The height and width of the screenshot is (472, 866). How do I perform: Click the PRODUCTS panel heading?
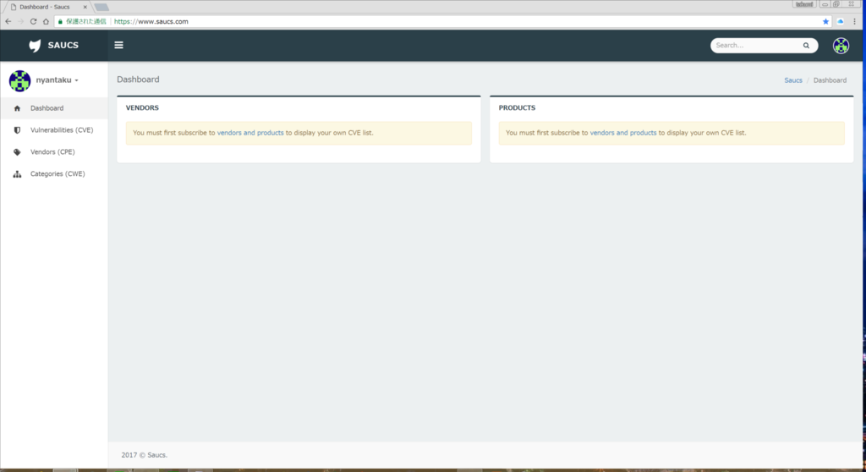tap(517, 107)
